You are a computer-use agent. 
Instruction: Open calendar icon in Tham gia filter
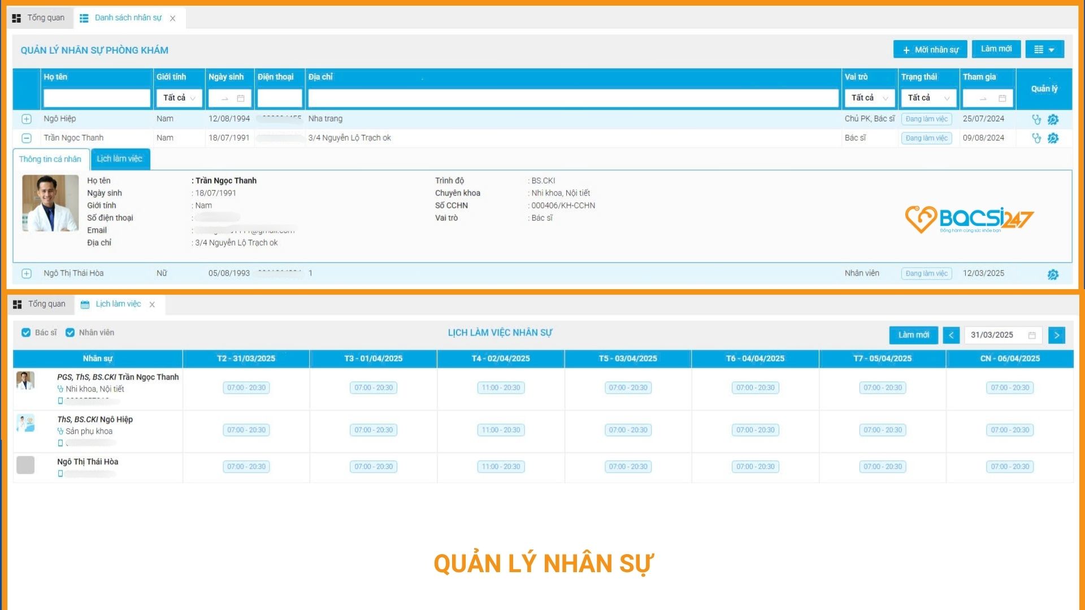click(x=1002, y=98)
